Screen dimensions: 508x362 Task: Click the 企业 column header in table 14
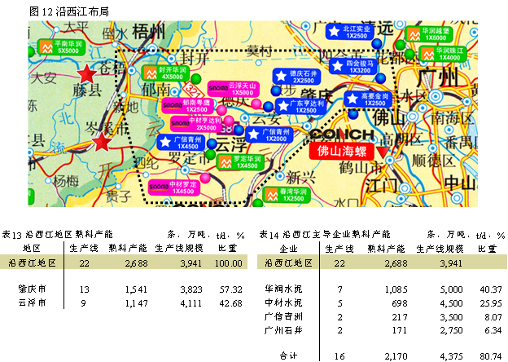[288, 249]
